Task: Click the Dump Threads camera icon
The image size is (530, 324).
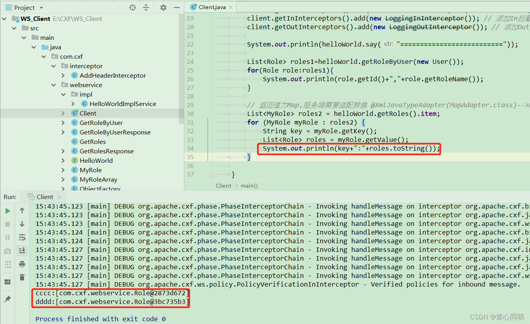Action: (x=7, y=251)
